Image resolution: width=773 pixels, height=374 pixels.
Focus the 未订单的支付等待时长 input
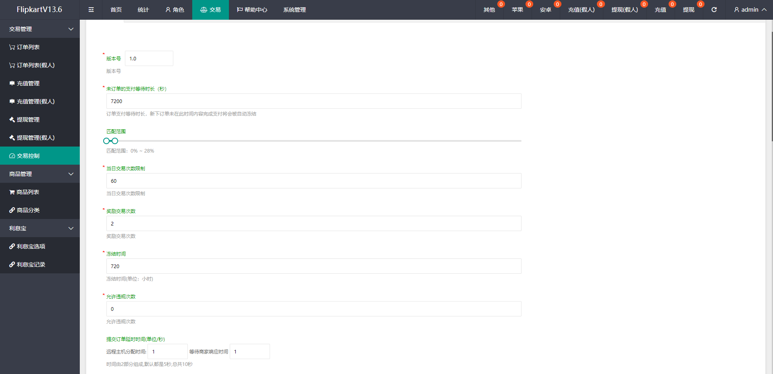(x=314, y=101)
